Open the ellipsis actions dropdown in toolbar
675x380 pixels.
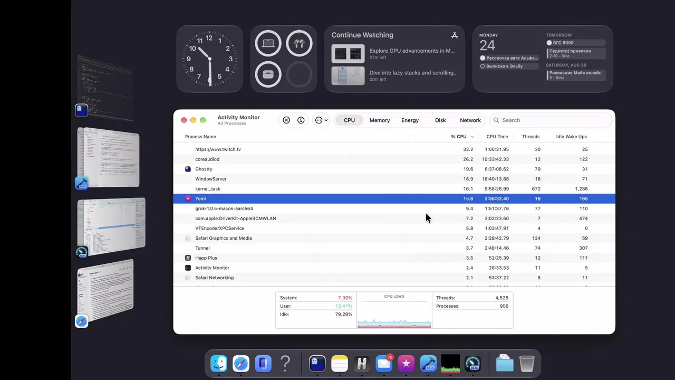click(x=321, y=120)
